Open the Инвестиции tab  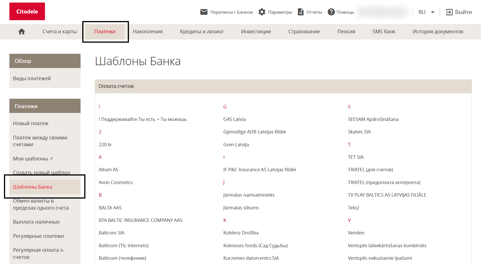click(x=256, y=32)
